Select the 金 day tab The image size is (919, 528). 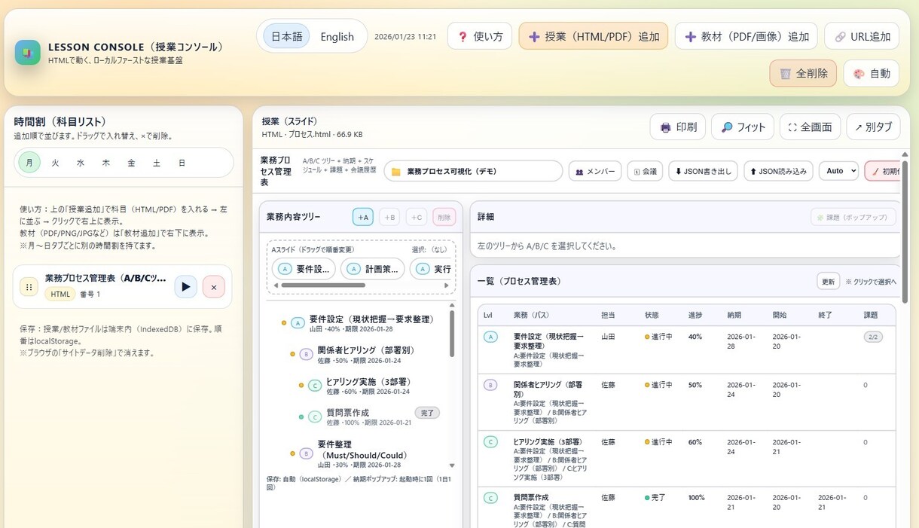[131, 163]
